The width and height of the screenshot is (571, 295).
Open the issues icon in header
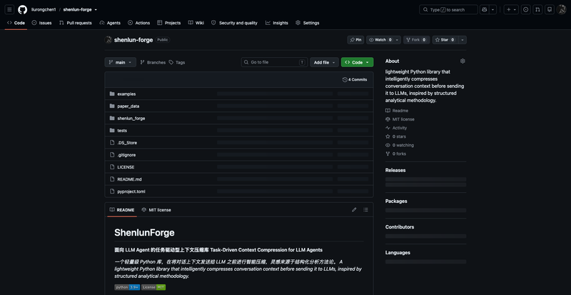point(525,10)
